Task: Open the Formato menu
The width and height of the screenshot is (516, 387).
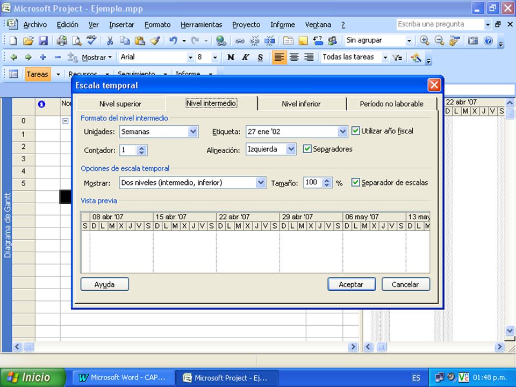Action: [157, 25]
